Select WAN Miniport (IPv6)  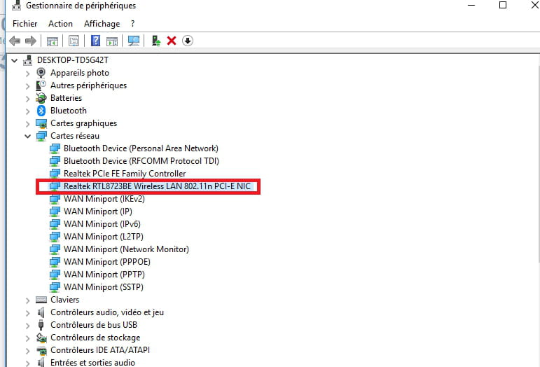coord(102,224)
